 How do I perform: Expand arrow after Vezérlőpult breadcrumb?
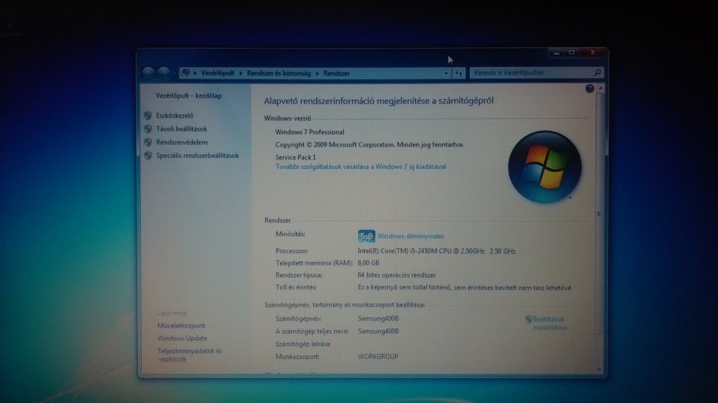coord(241,73)
